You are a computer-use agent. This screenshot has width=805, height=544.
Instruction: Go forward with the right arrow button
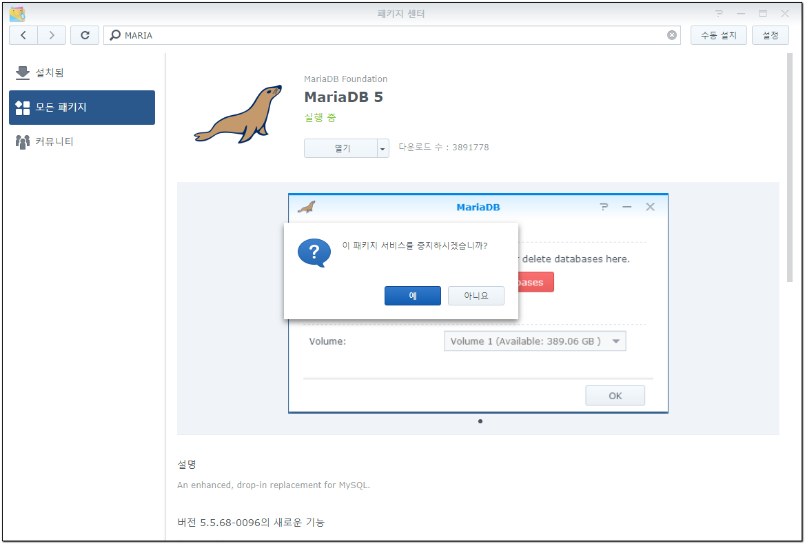click(x=51, y=35)
